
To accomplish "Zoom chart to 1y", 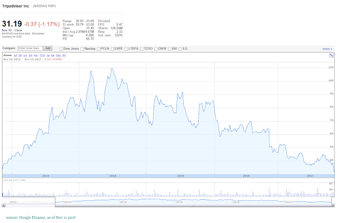I will 48,55.
